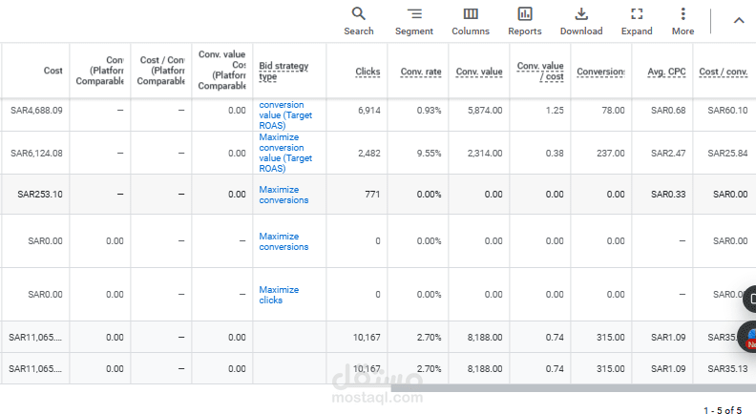This screenshot has height=414, width=756.
Task: Open Maximize conversions link in SAR253.10 row
Action: [283, 195]
